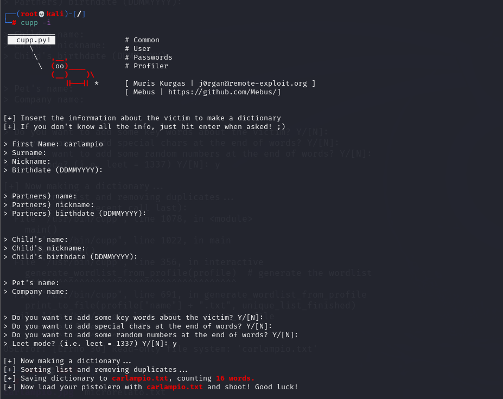Click the Partners) nickname prompt line
Image resolution: width=503 pixels, height=399 pixels.
[49, 205]
